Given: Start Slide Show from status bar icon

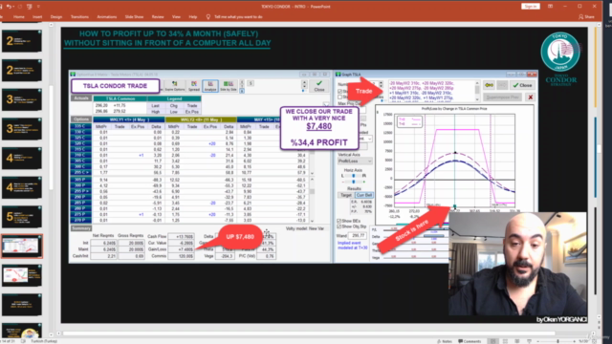Looking at the screenshot, I should (x=529, y=341).
